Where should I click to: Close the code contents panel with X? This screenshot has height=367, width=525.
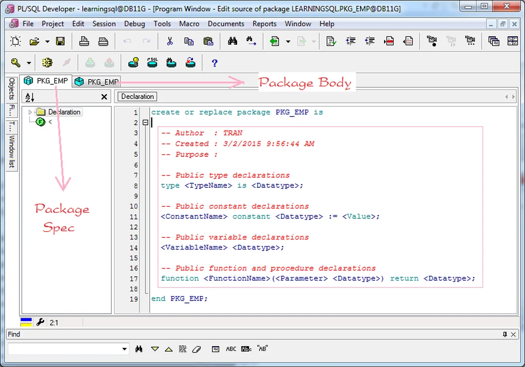(104, 97)
